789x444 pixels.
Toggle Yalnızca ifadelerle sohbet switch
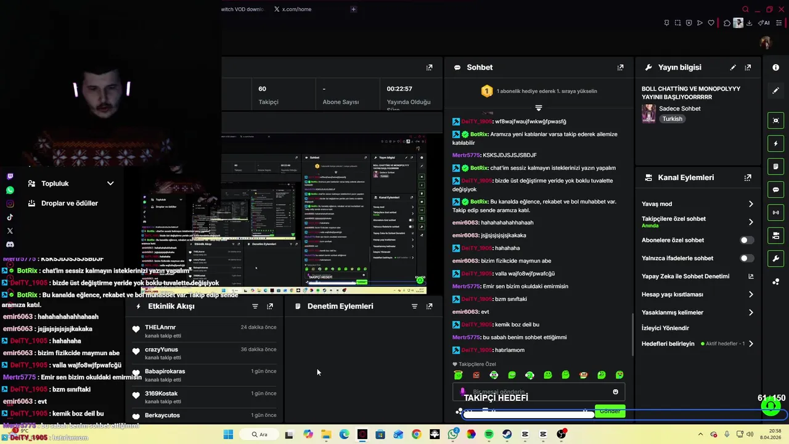[746, 258]
